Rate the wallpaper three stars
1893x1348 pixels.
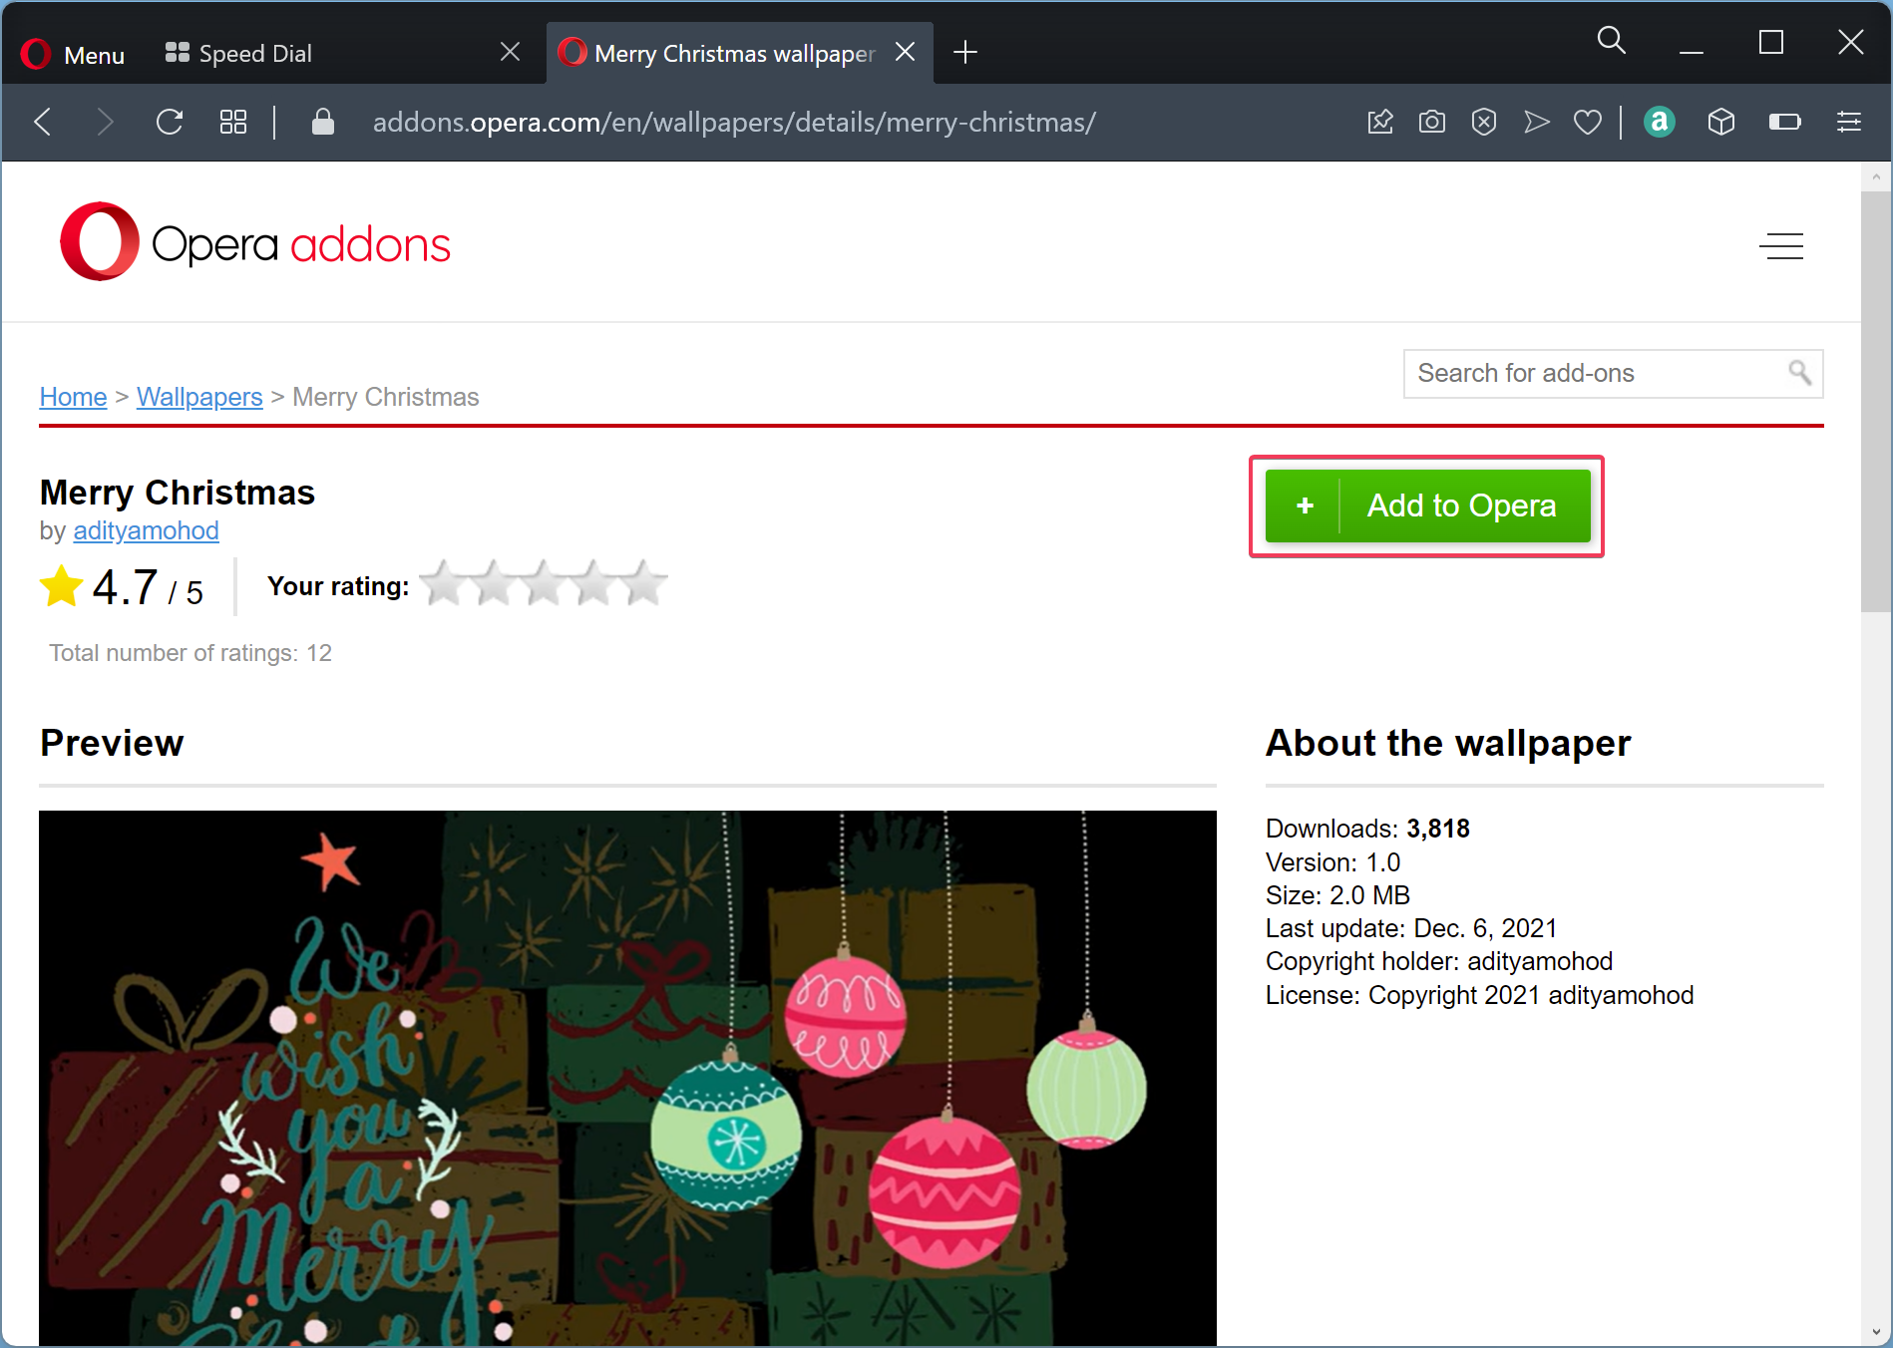click(544, 584)
